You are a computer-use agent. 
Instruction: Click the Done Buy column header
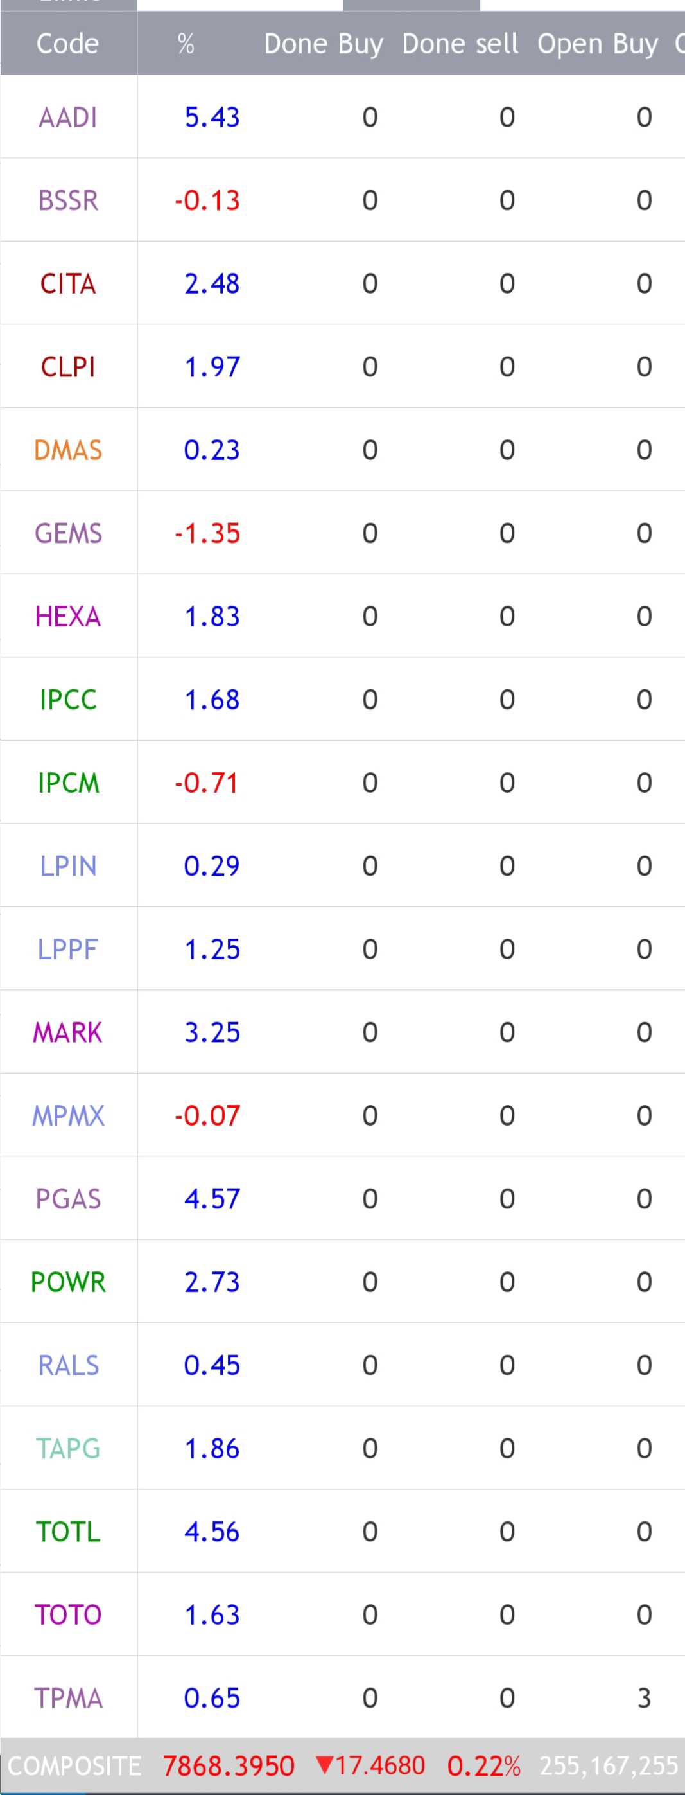[x=323, y=44]
